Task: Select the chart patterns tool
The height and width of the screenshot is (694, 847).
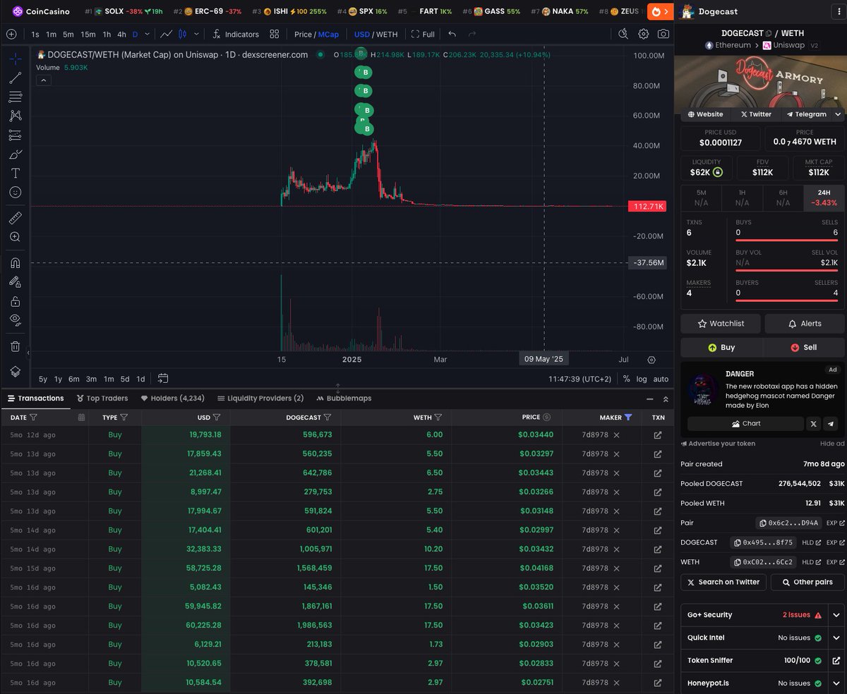Action: coord(15,116)
